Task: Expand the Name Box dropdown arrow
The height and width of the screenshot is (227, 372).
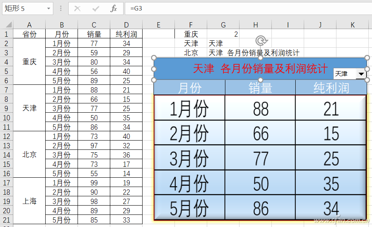Action: tap(48, 8)
